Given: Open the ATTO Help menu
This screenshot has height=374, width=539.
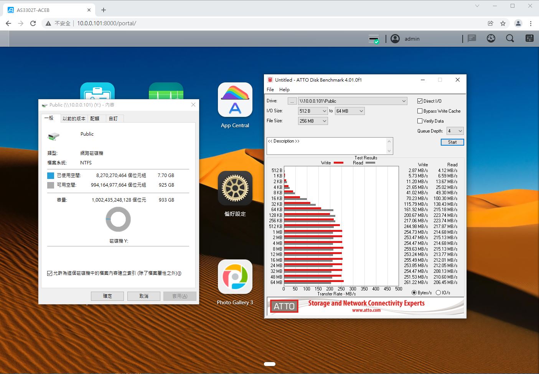Looking at the screenshot, I should click(284, 89).
